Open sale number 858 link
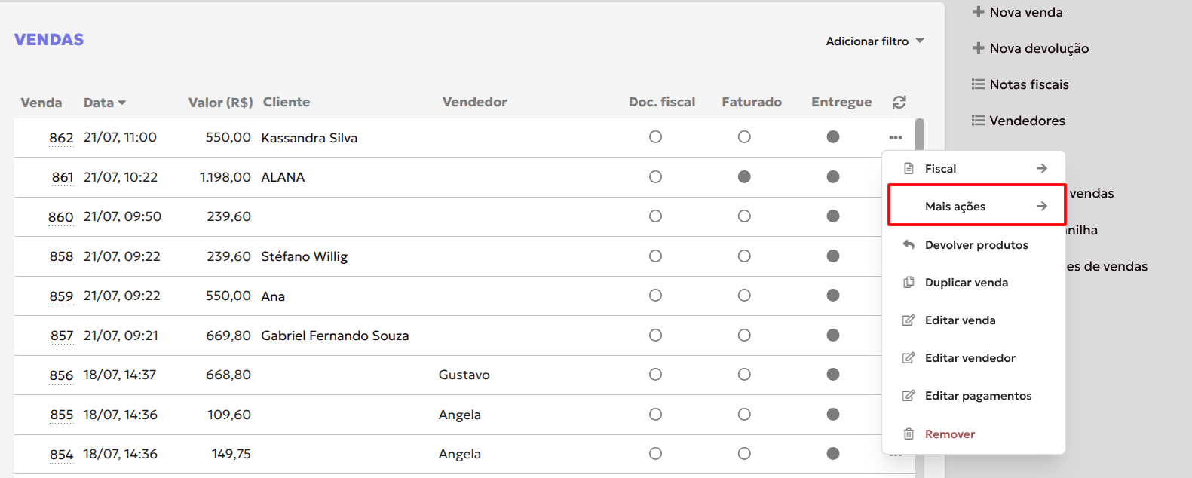The height and width of the screenshot is (478, 1192). [61, 256]
